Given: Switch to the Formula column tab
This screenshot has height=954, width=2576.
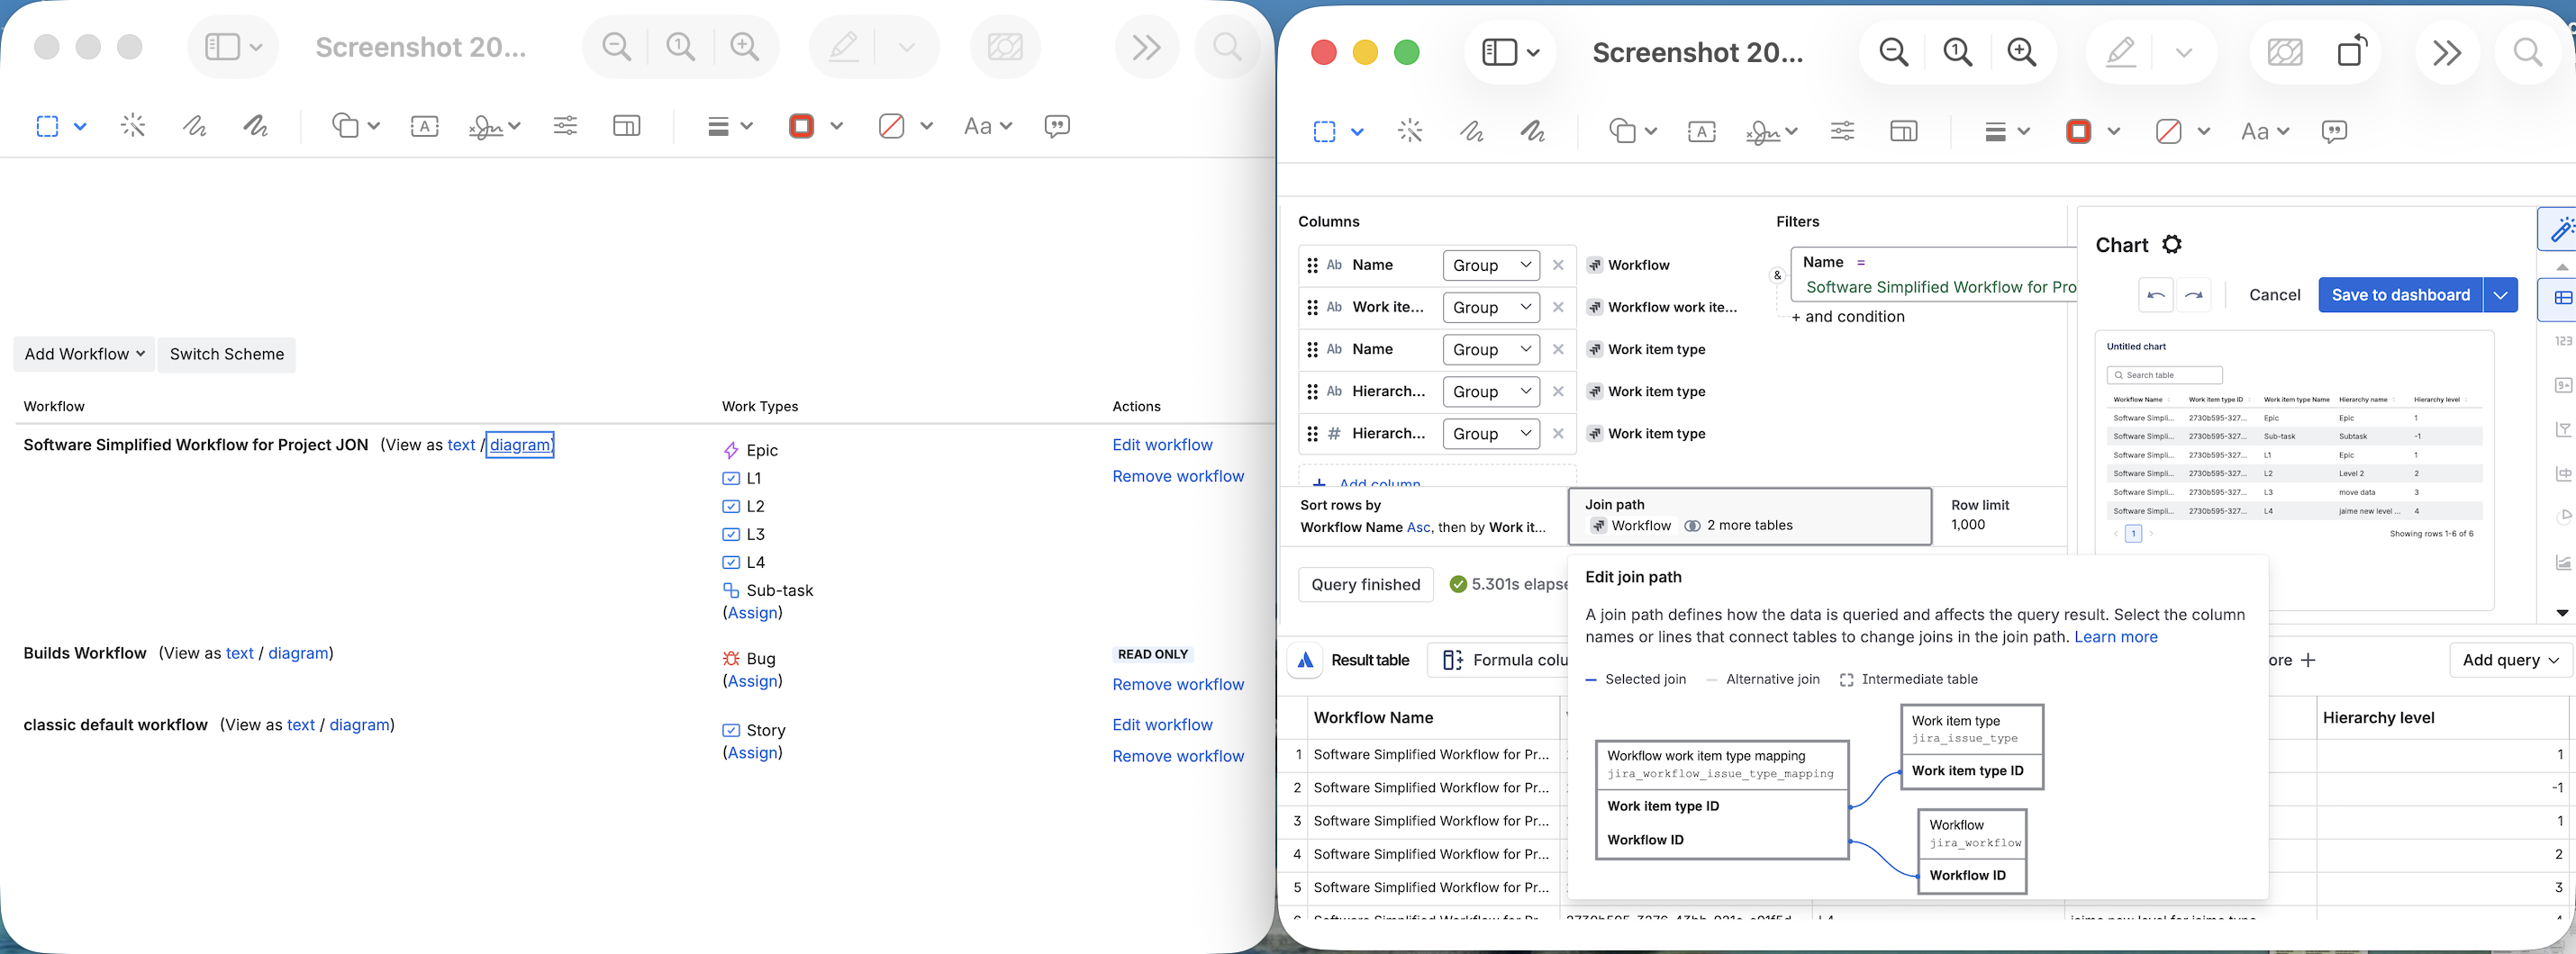Looking at the screenshot, I should coord(1505,660).
